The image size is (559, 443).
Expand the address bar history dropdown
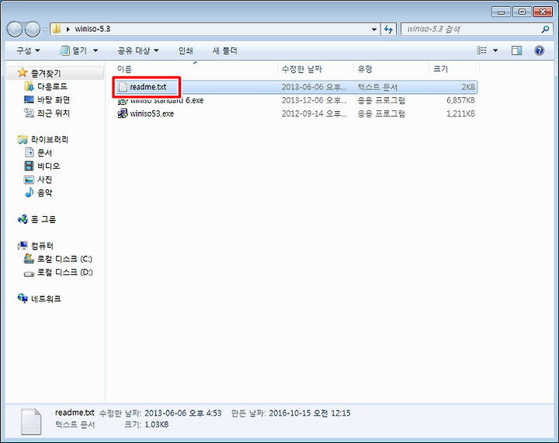click(374, 30)
